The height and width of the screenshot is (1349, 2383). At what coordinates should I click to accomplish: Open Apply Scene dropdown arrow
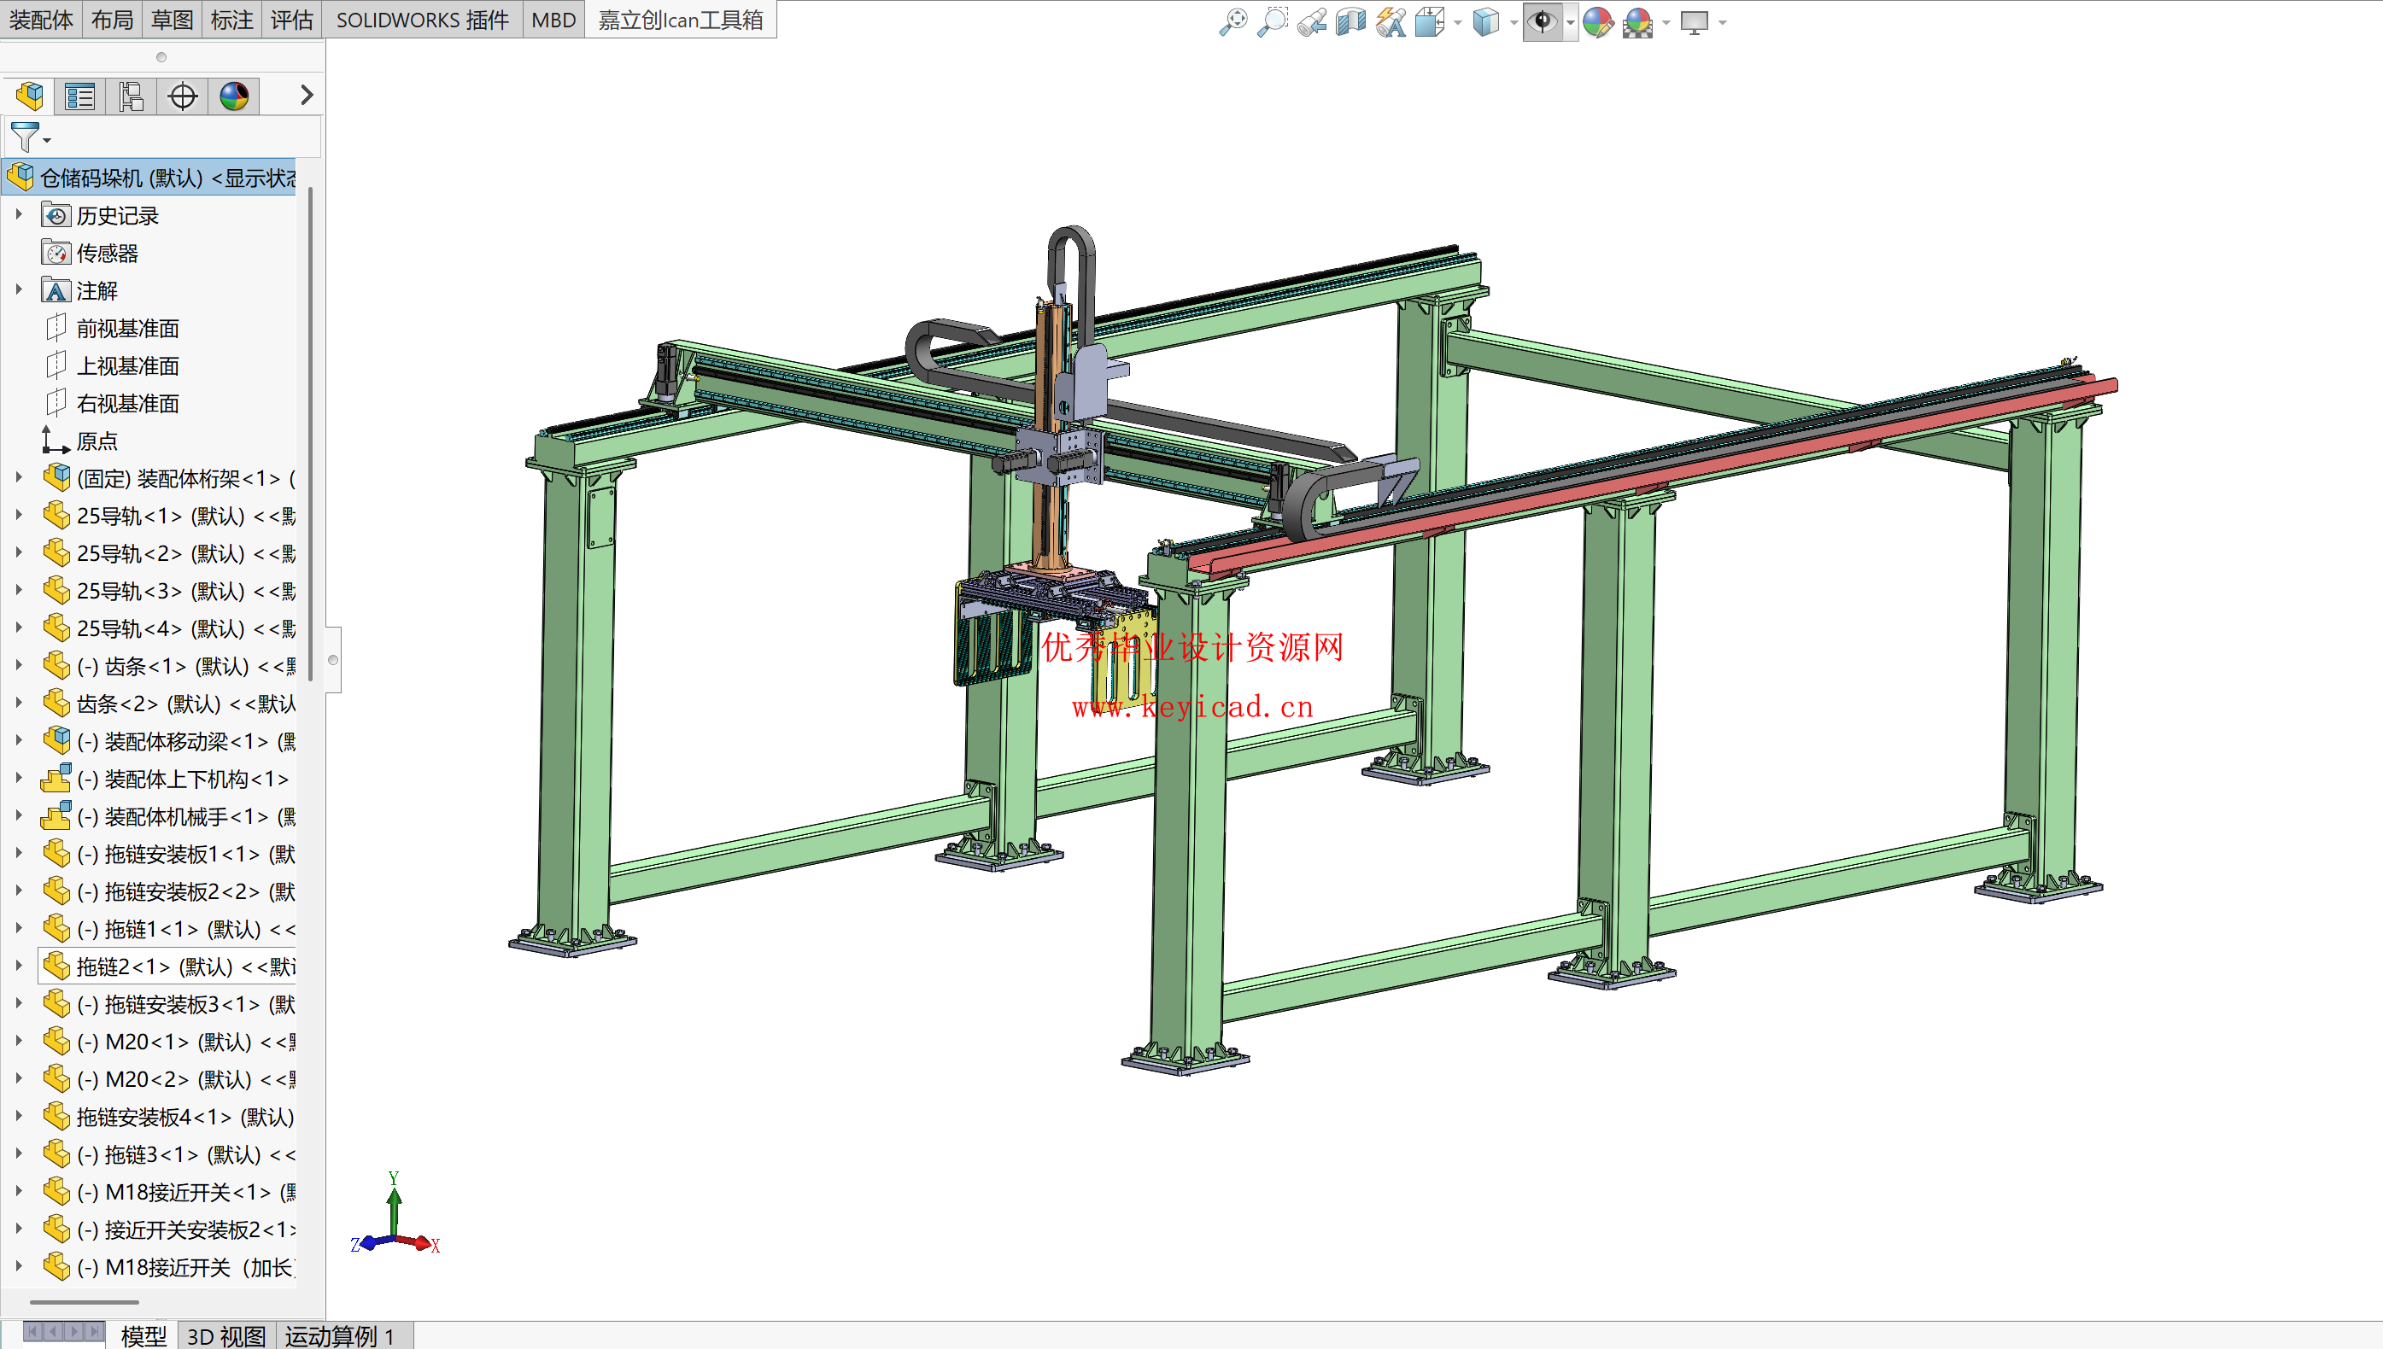pyautogui.click(x=1666, y=22)
